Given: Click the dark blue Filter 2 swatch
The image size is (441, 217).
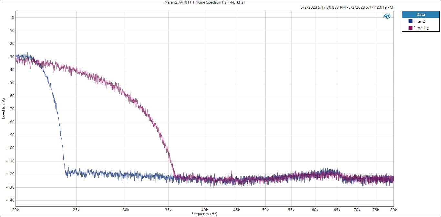Looking at the screenshot, I should coord(410,21).
